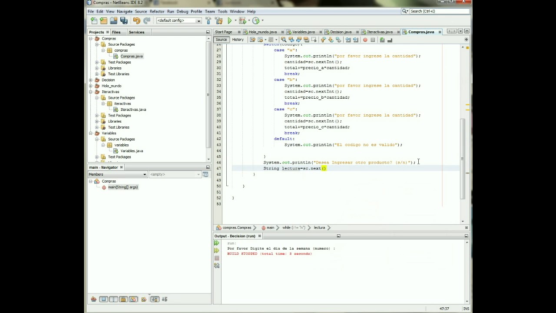This screenshot has width=556, height=313.
Task: Click the Next Bookmark icon
Action: coord(331,40)
